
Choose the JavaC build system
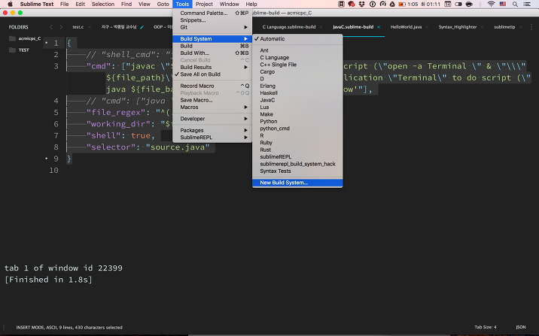[297, 100]
